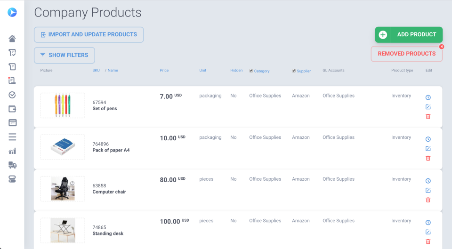Open the chart reports icon in sidebar
The width and height of the screenshot is (452, 249).
[12, 151]
